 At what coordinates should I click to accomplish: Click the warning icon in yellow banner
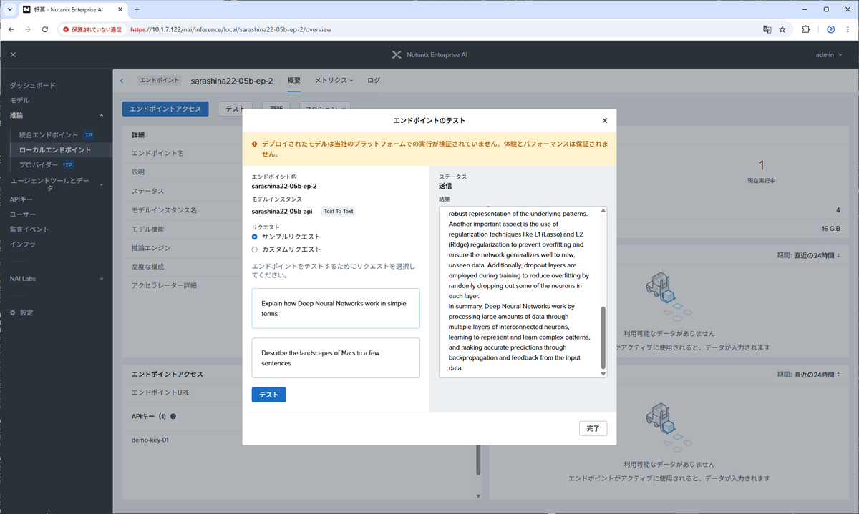(x=255, y=144)
